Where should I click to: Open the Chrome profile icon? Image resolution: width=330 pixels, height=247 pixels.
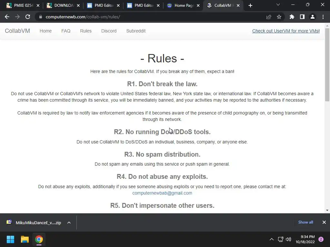(313, 17)
